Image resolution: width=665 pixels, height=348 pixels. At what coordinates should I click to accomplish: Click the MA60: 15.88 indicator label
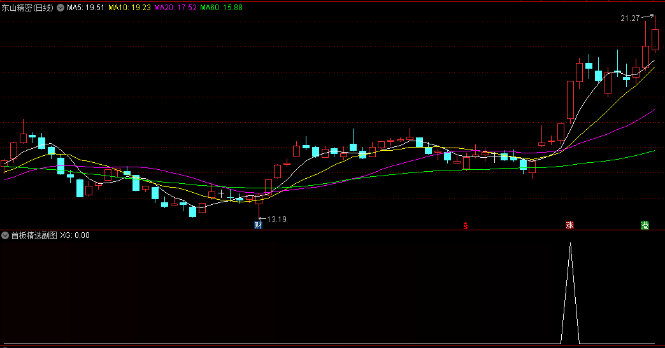coord(221,8)
